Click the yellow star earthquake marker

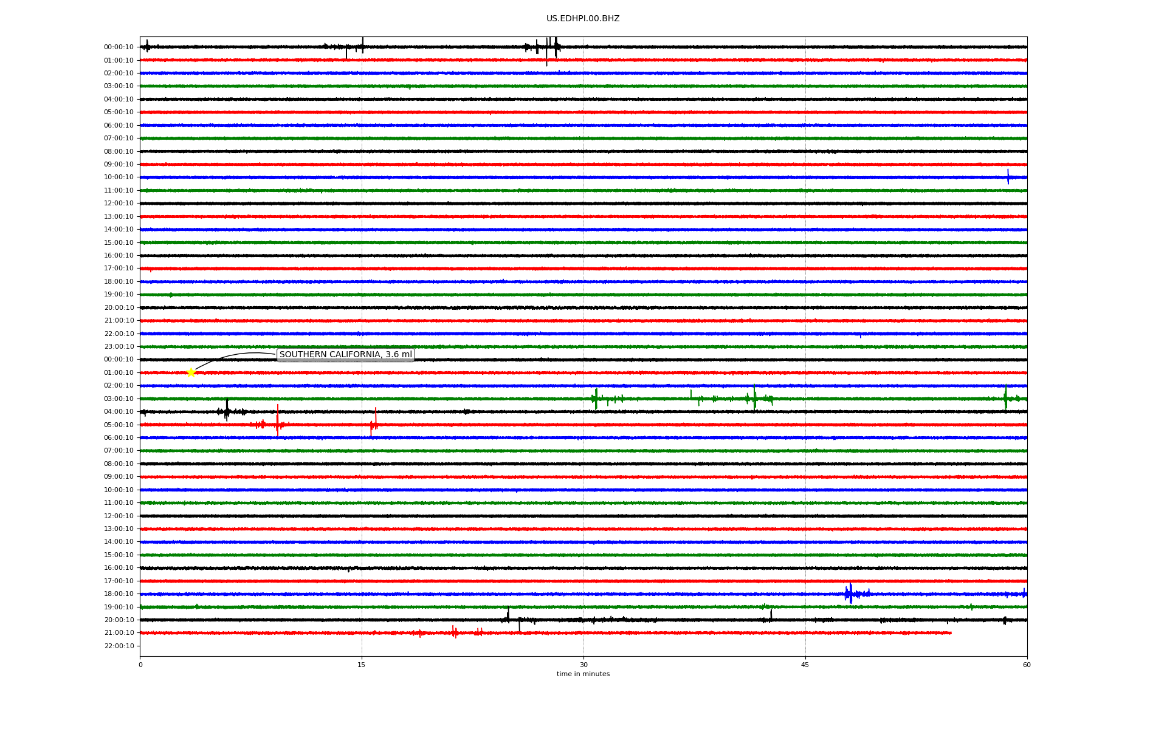pos(191,372)
